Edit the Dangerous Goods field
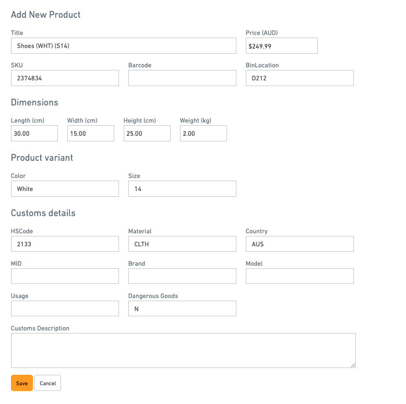 coord(182,309)
